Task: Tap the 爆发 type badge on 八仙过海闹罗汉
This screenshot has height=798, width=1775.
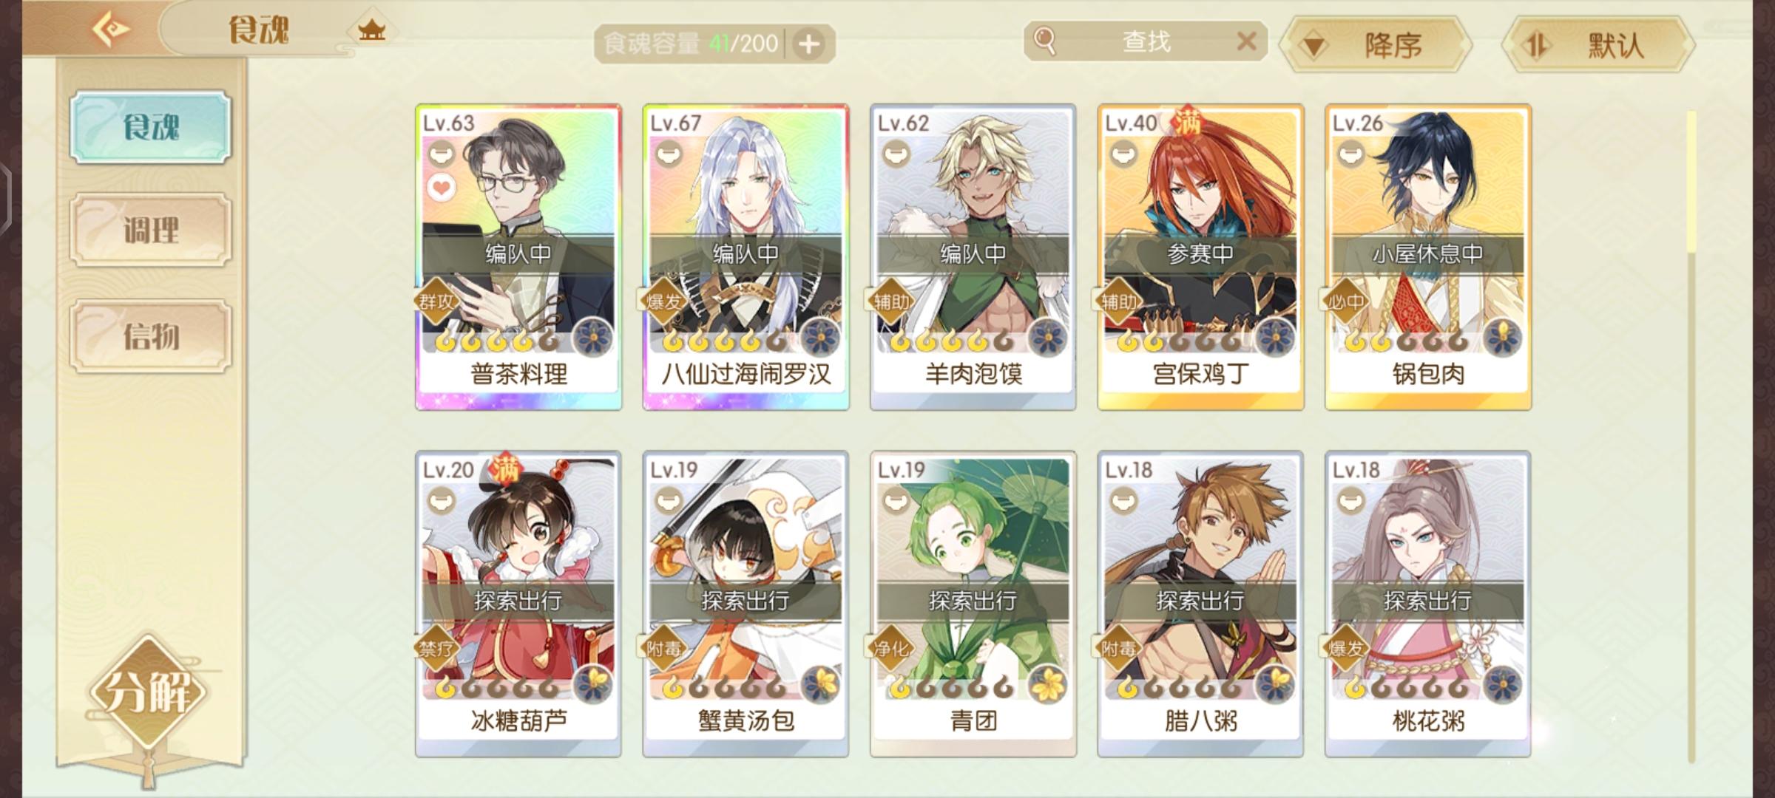Action: (663, 301)
